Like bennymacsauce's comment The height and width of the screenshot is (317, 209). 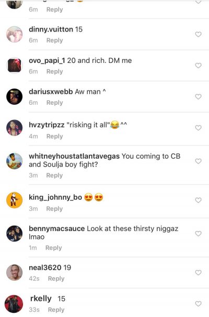(x=199, y=234)
